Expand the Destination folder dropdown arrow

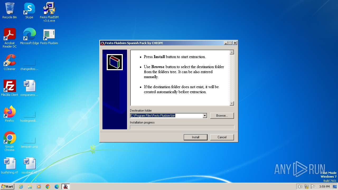coord(205,116)
